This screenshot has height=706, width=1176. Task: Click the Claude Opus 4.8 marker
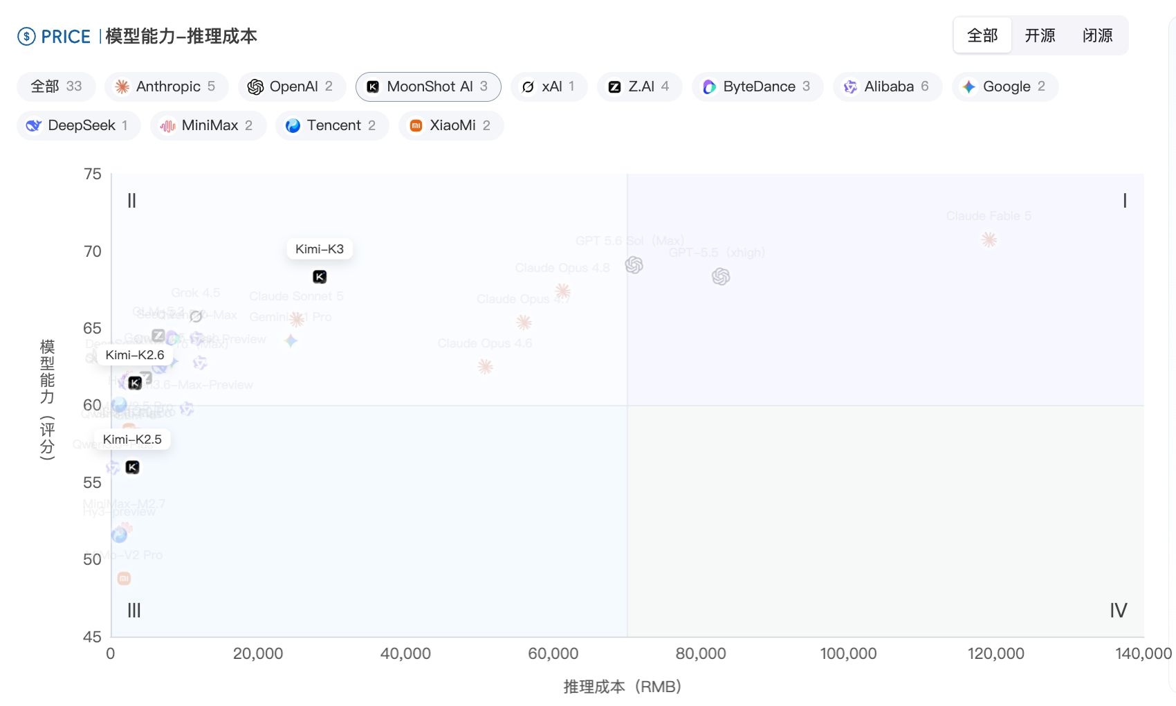(x=563, y=291)
